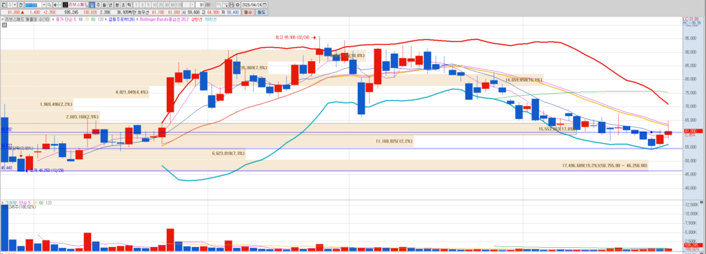The width and height of the screenshot is (706, 254).
Task: Click the chart compare icon after 81/81
Action: [219, 5]
